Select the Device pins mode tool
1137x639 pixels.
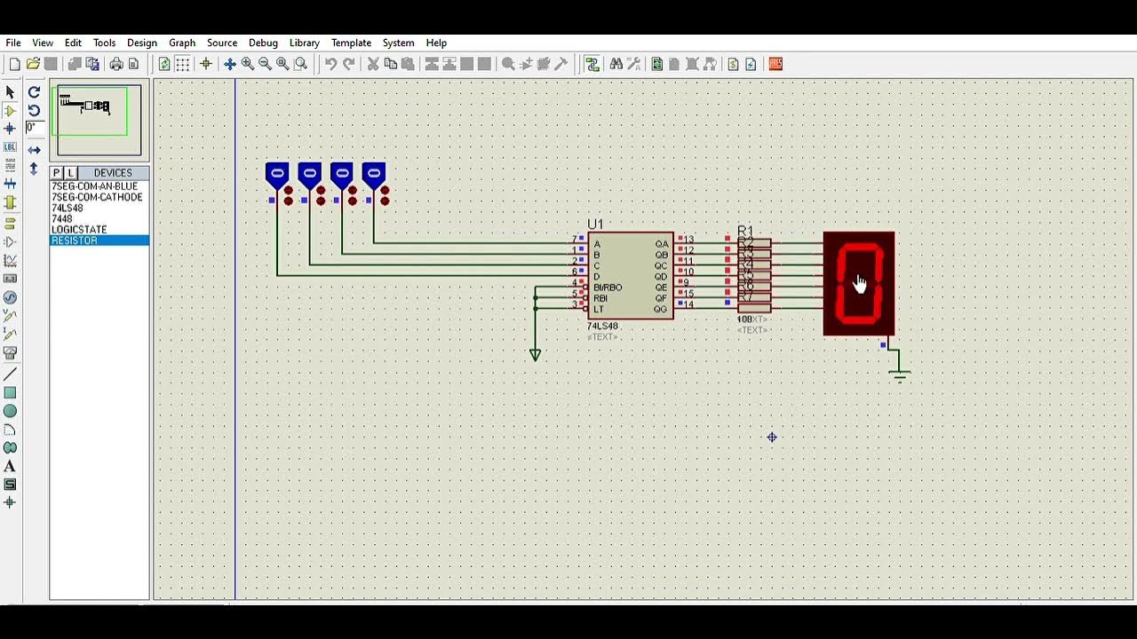click(x=10, y=242)
